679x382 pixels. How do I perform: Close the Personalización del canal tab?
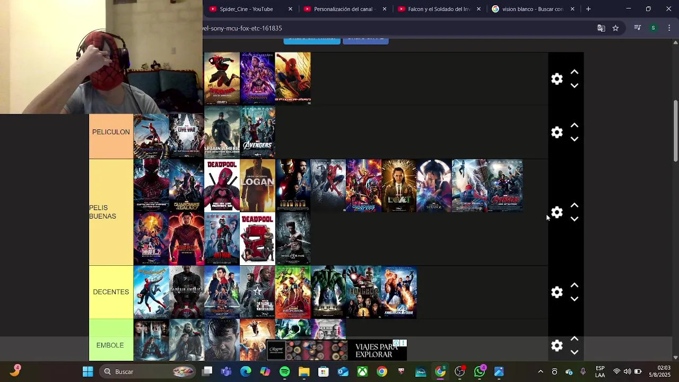pos(385,9)
